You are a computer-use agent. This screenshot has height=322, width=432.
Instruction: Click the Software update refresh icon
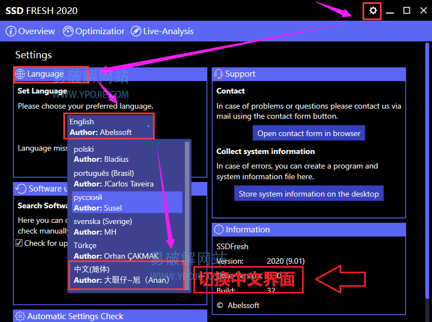21,189
